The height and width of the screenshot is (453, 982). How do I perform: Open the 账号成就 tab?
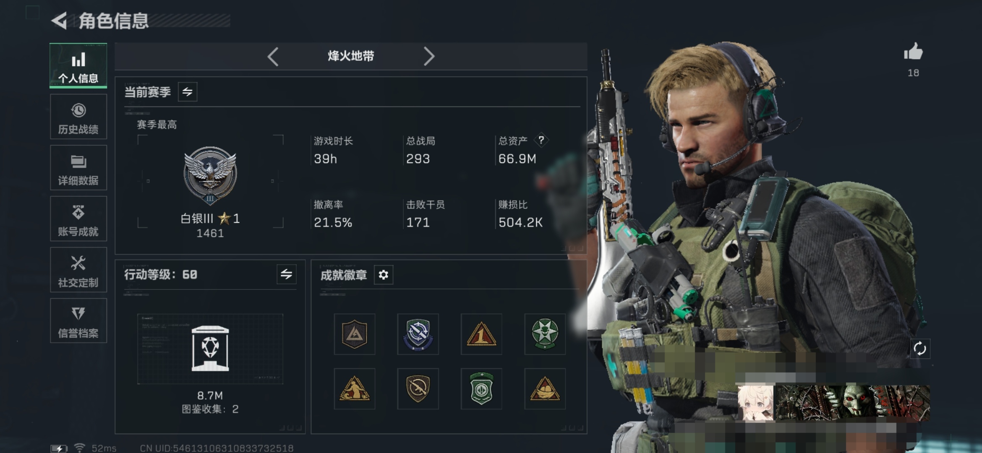coord(78,219)
